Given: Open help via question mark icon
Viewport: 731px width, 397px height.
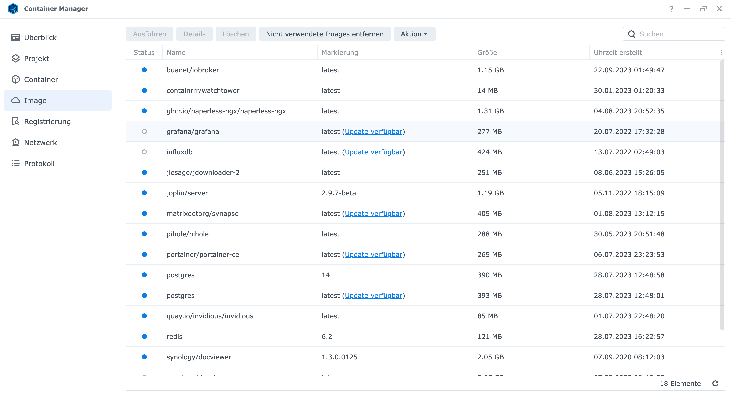Looking at the screenshot, I should tap(671, 9).
